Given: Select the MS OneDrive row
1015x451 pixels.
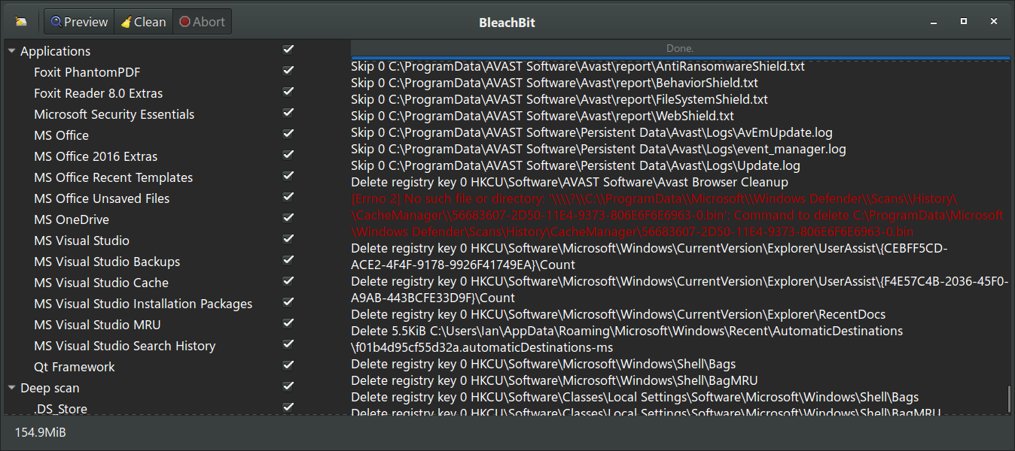Looking at the screenshot, I should (x=72, y=219).
